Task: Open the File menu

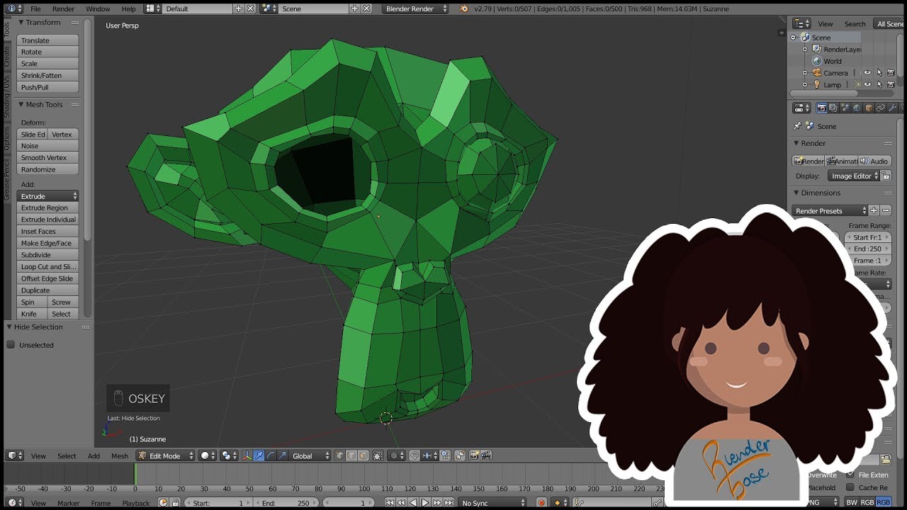Action: pyautogui.click(x=35, y=8)
